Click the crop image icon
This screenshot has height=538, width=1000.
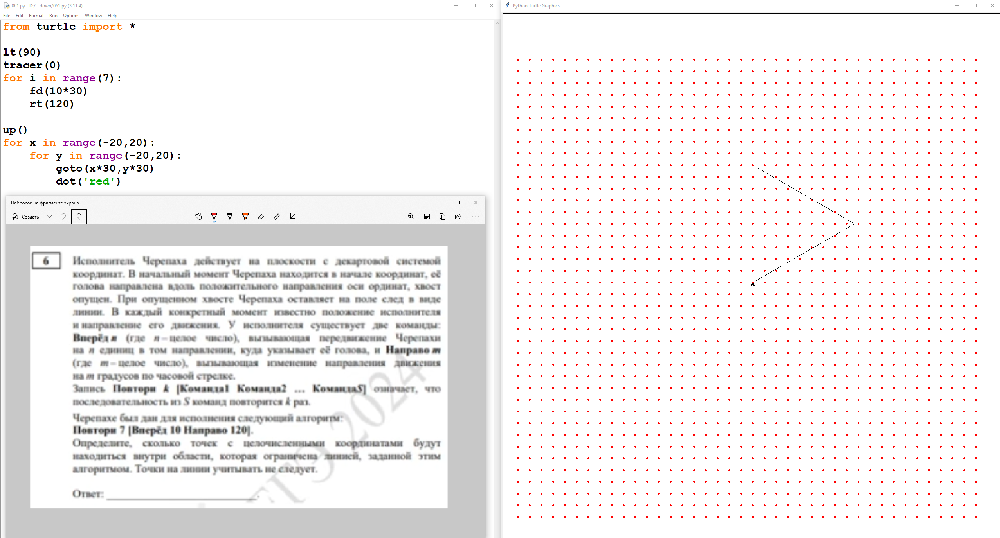tap(292, 217)
